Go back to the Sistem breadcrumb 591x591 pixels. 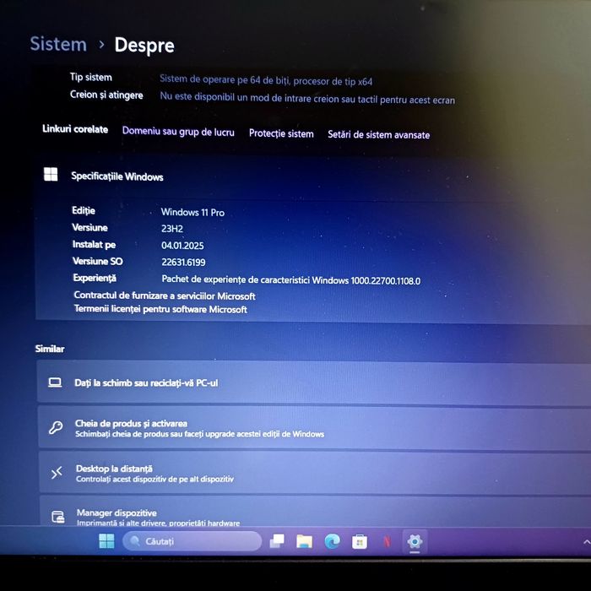click(58, 44)
